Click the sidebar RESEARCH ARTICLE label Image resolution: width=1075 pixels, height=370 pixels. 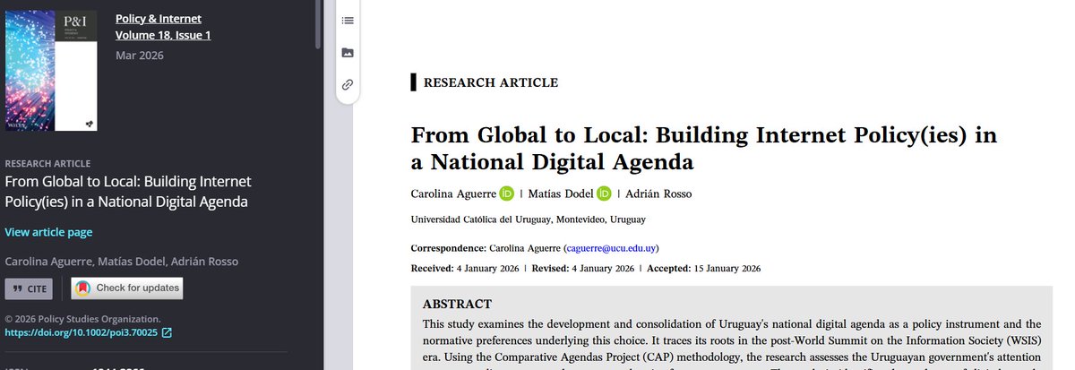point(47,164)
